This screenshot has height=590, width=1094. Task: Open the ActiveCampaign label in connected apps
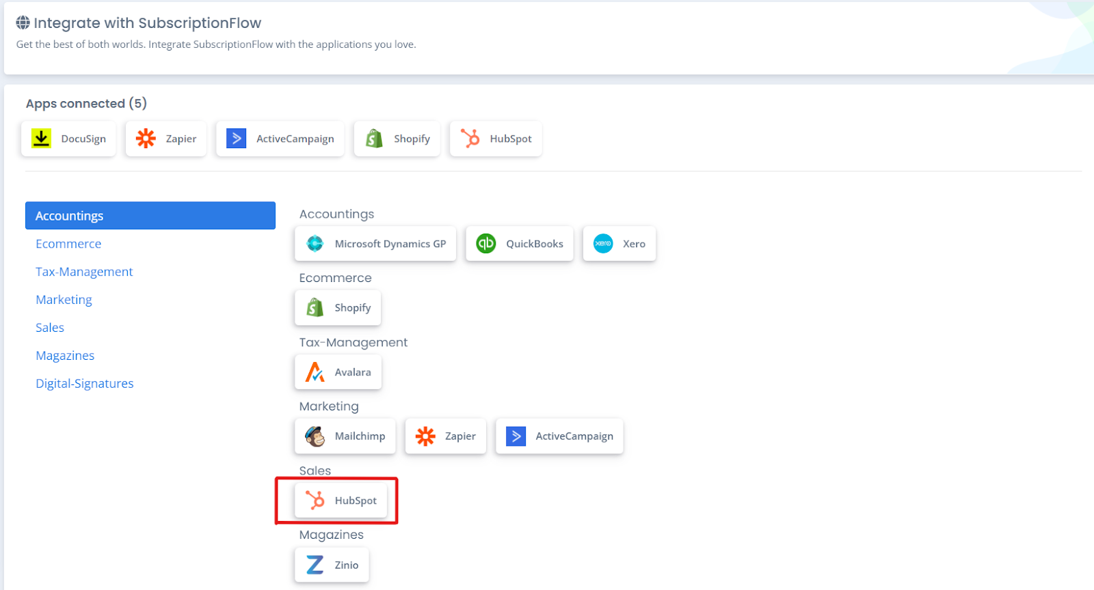pyautogui.click(x=295, y=139)
